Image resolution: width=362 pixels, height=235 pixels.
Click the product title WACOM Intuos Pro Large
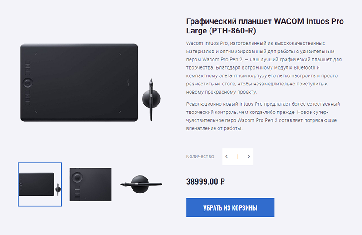tap(265, 26)
